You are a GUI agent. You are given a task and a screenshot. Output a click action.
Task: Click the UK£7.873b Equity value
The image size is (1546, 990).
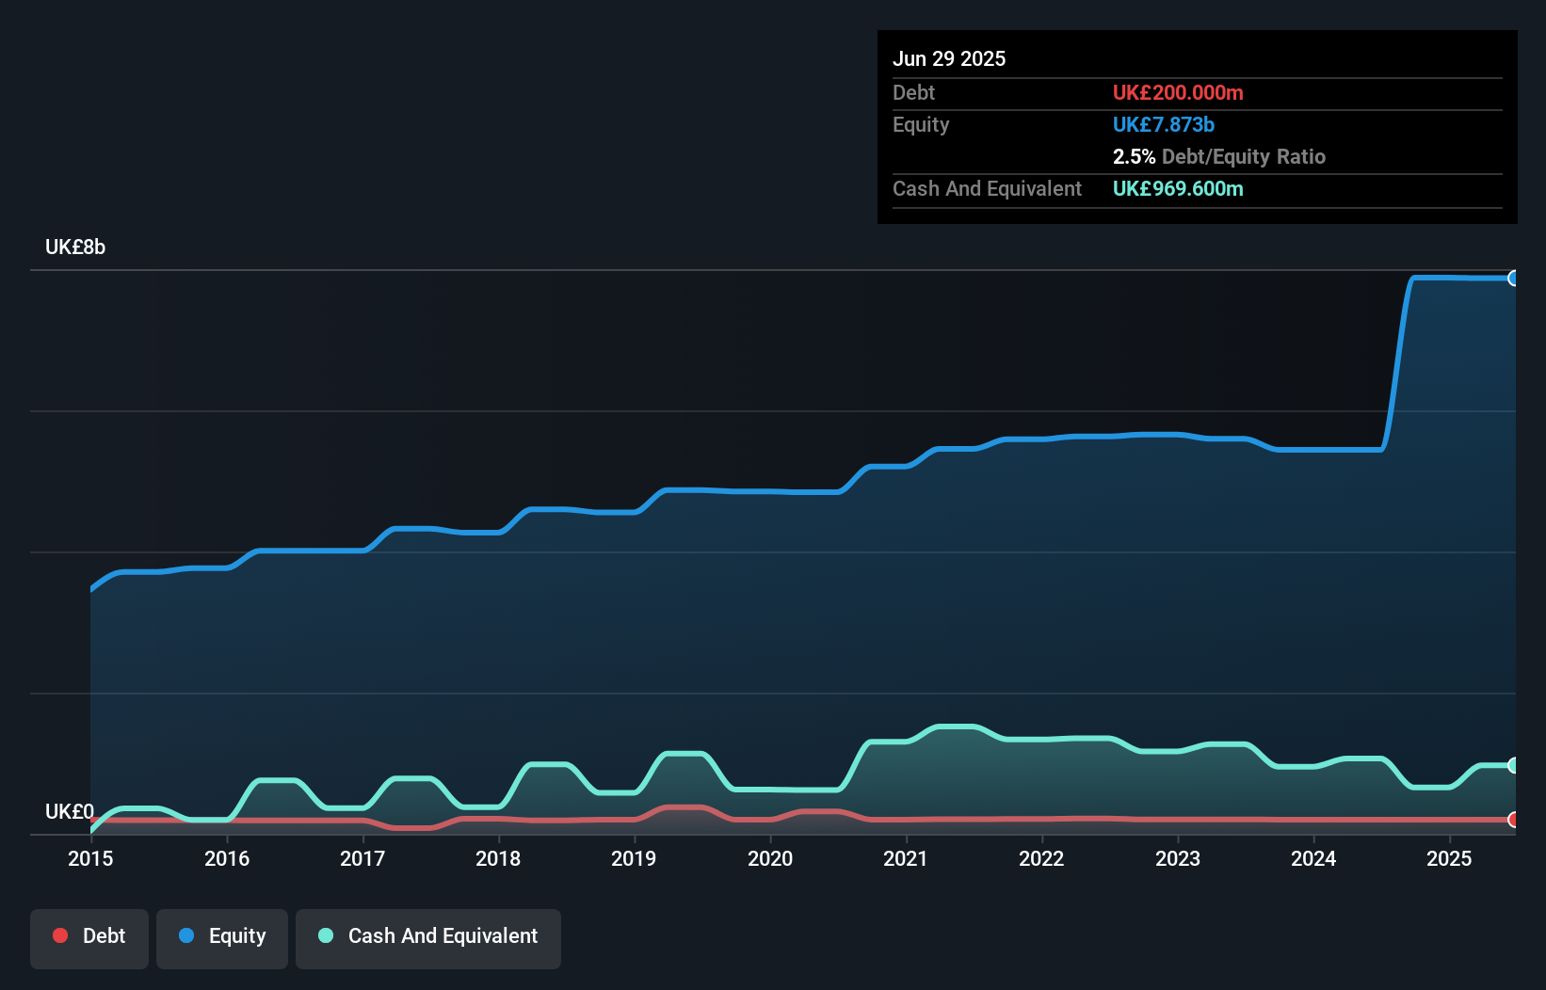tap(1164, 124)
